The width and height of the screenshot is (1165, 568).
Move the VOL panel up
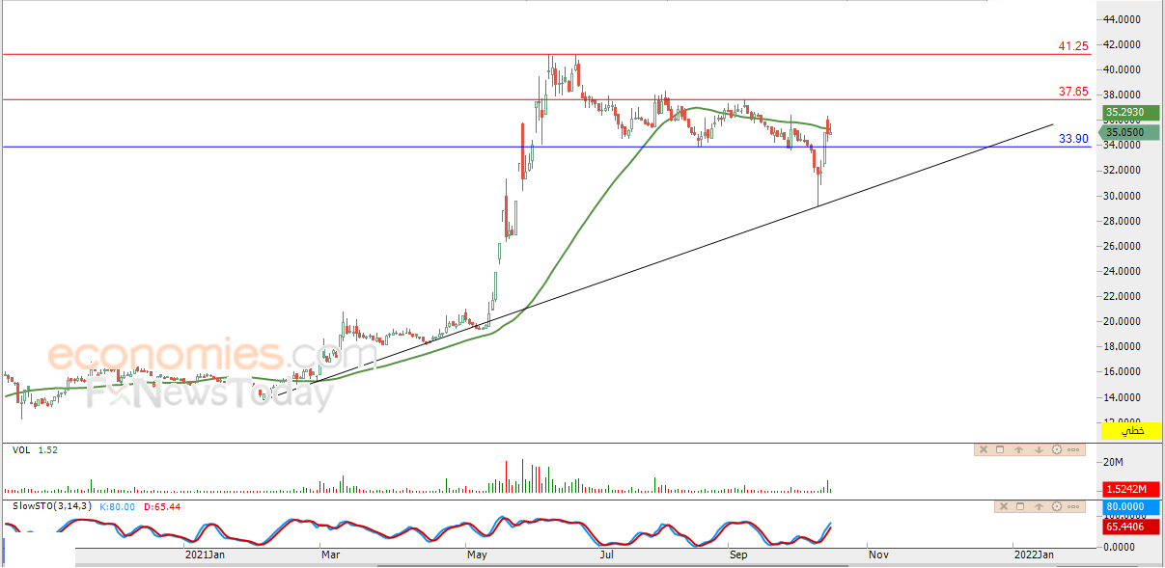click(x=1018, y=449)
